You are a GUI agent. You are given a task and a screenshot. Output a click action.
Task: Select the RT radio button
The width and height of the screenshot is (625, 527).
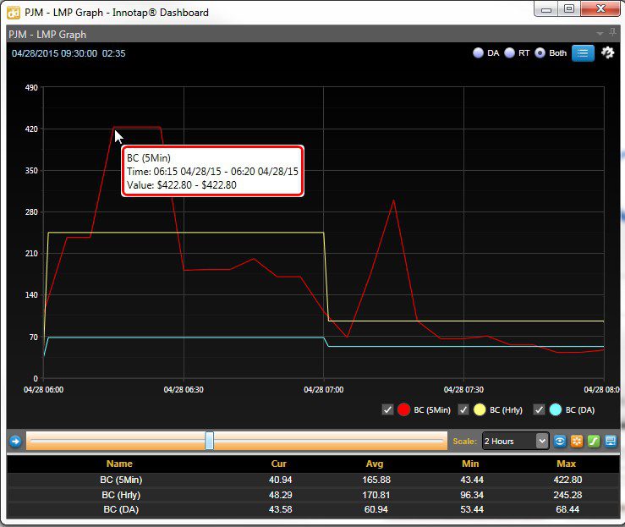tap(509, 53)
